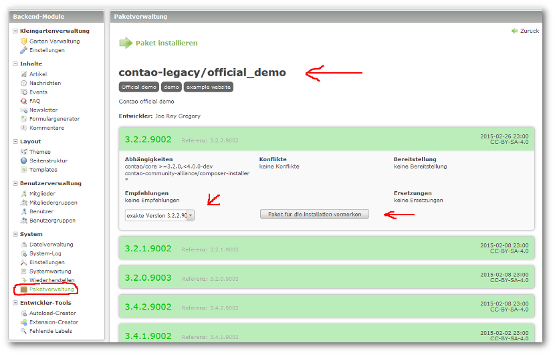This screenshot has height=355, width=555.
Task: Click Paket für die Installation vormerken
Action: 314,214
